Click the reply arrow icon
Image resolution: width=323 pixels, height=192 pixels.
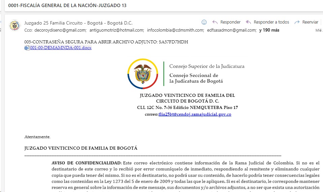point(215,22)
